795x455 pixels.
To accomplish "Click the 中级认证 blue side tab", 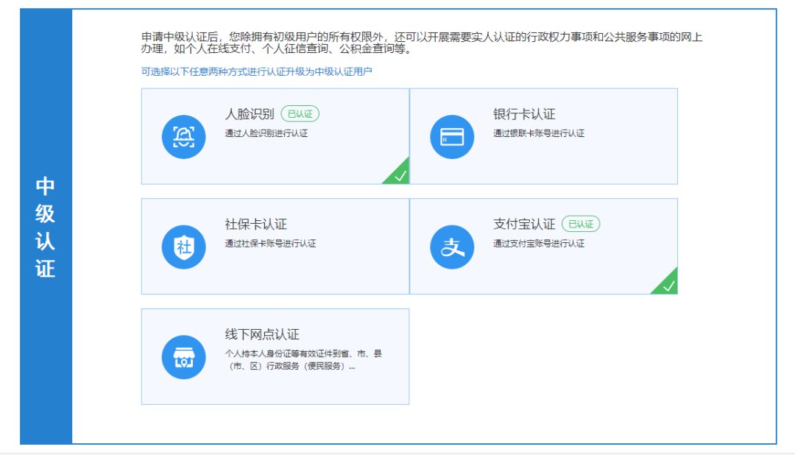I will [46, 227].
